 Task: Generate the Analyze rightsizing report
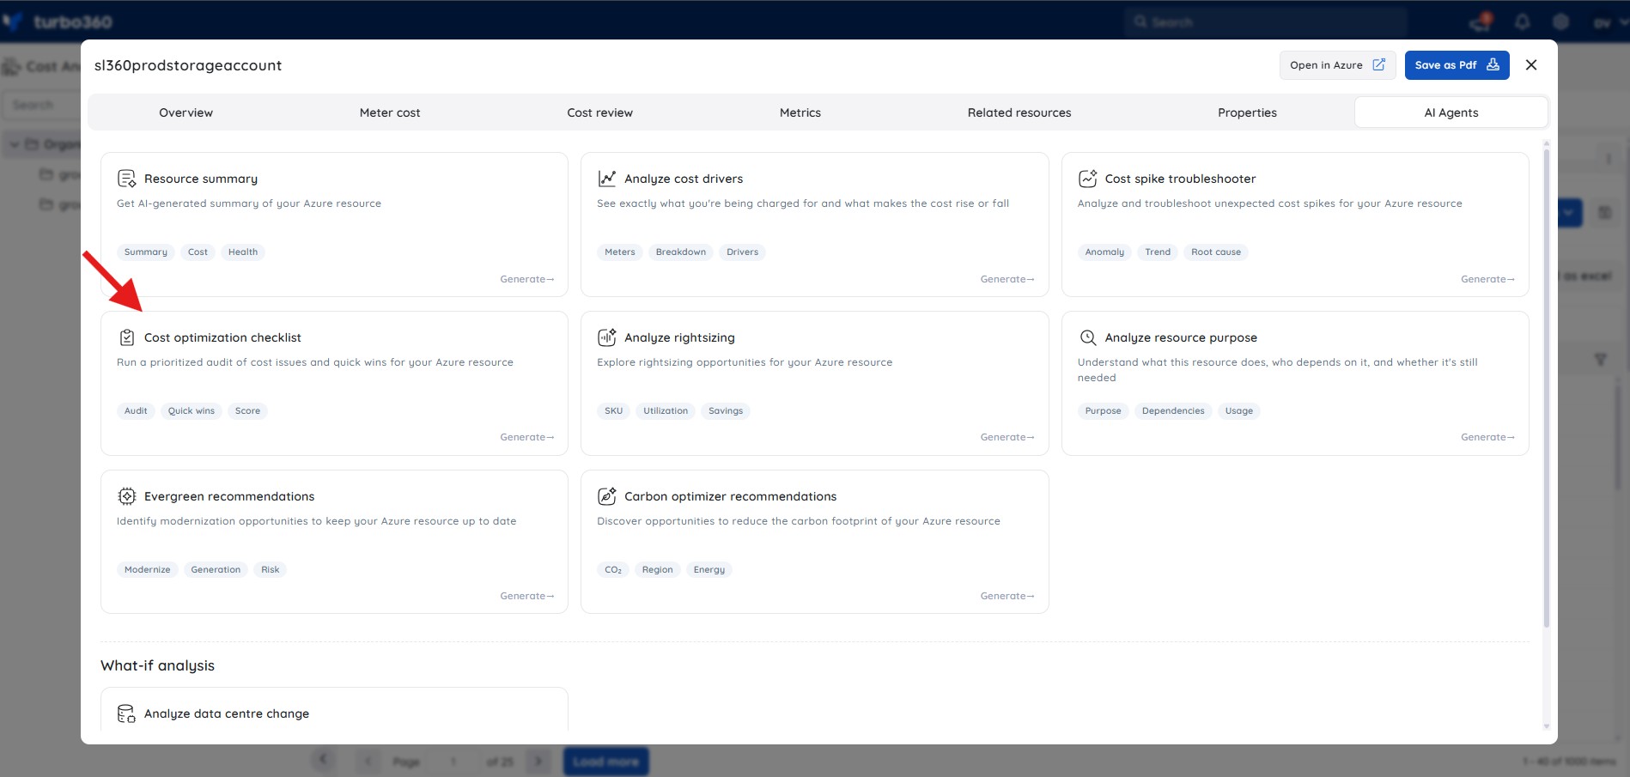click(1007, 437)
